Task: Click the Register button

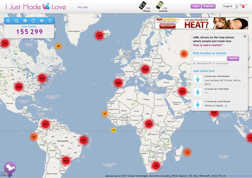Action: pos(208,6)
